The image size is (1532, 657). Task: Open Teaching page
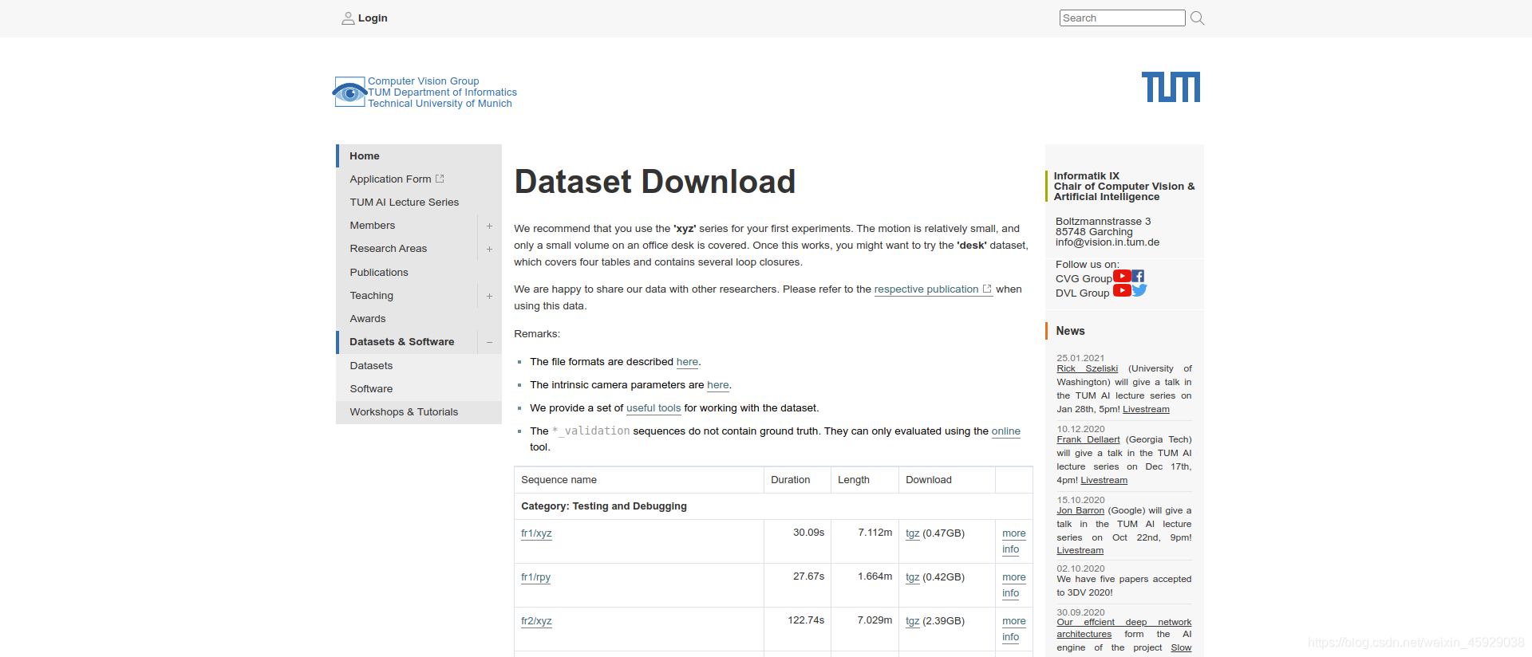coord(372,296)
